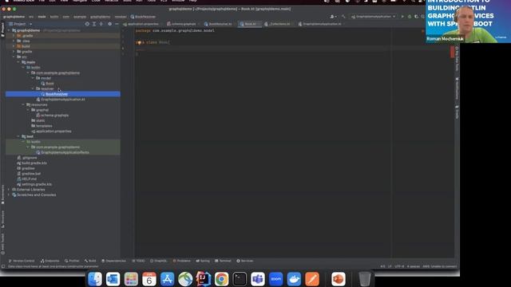The image size is (511, 287).
Task: Open Profiler tool window
Action: (x=72, y=261)
